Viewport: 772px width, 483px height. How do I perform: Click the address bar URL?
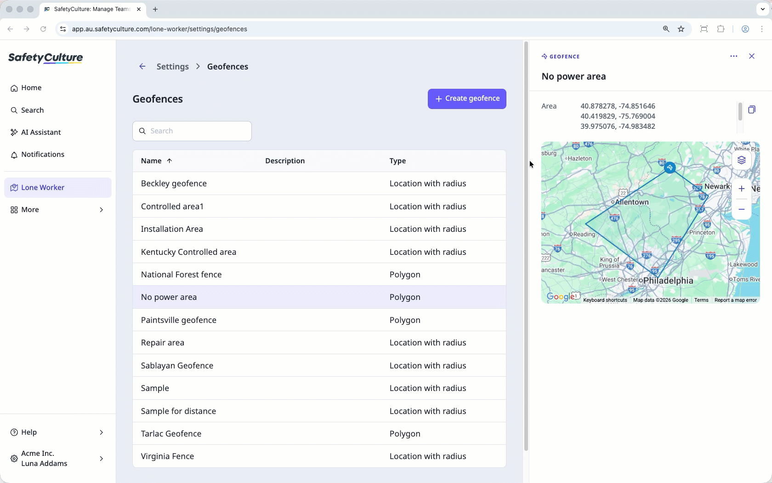160,29
